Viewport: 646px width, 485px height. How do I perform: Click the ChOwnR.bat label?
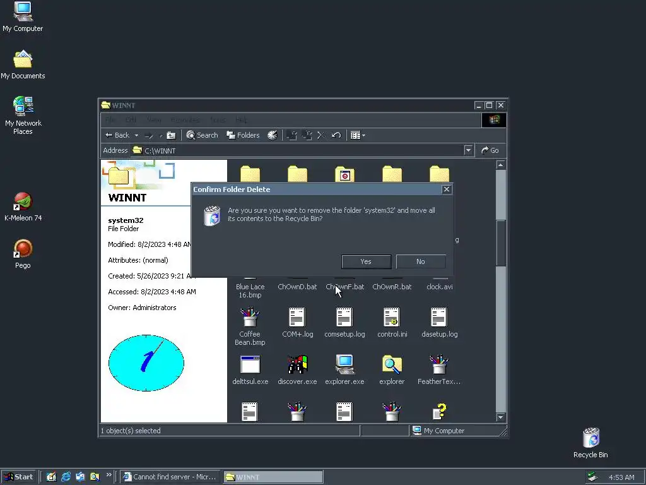392,287
